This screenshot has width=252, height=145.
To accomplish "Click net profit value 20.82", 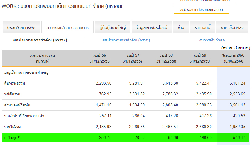I will (140, 138).
